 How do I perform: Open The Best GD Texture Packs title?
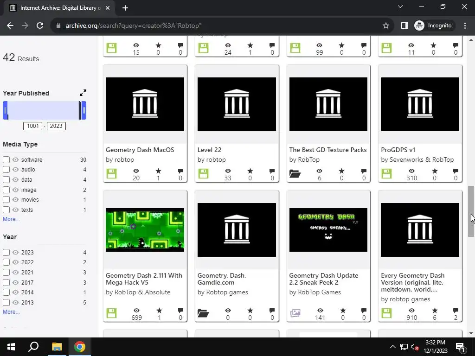pyautogui.click(x=328, y=150)
